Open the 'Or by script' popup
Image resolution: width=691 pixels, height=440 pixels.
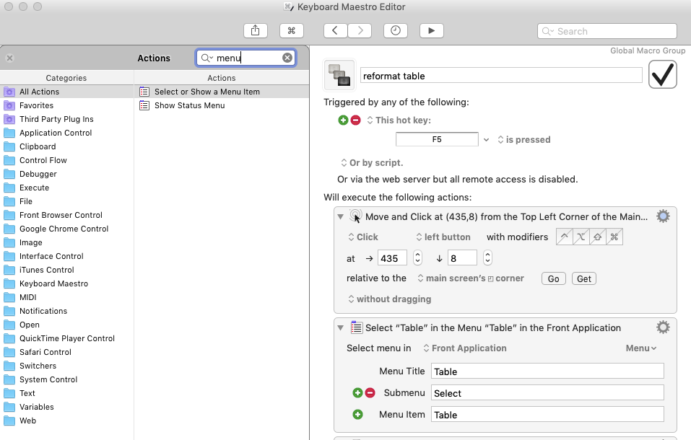click(x=372, y=162)
